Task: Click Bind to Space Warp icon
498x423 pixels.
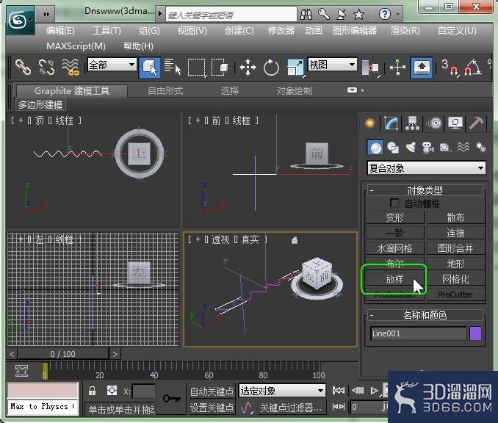Action: (71, 68)
